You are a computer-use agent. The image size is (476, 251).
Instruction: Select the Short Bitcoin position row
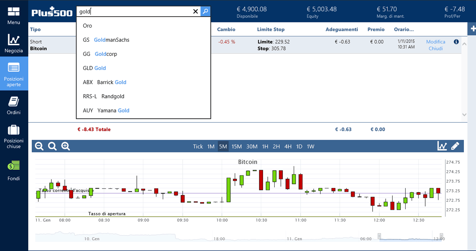[245, 45]
